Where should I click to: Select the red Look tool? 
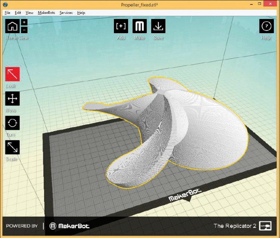[12, 74]
